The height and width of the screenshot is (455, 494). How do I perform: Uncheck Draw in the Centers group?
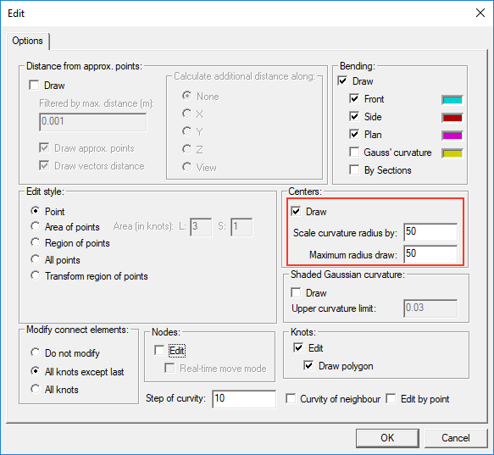(296, 212)
